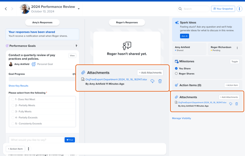This screenshot has height=156, width=245.
Task: Download attachment in center Attachments panel
Action: [152, 81]
